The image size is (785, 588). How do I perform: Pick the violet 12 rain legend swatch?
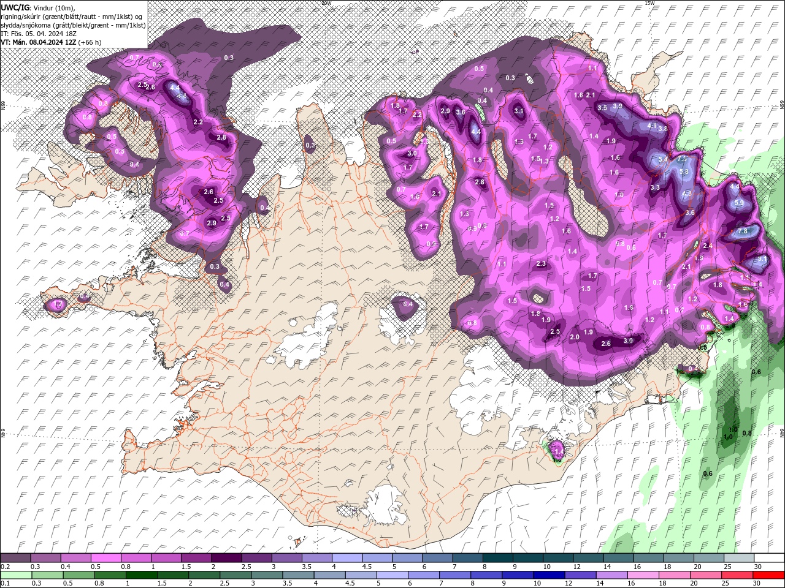[x=580, y=575]
